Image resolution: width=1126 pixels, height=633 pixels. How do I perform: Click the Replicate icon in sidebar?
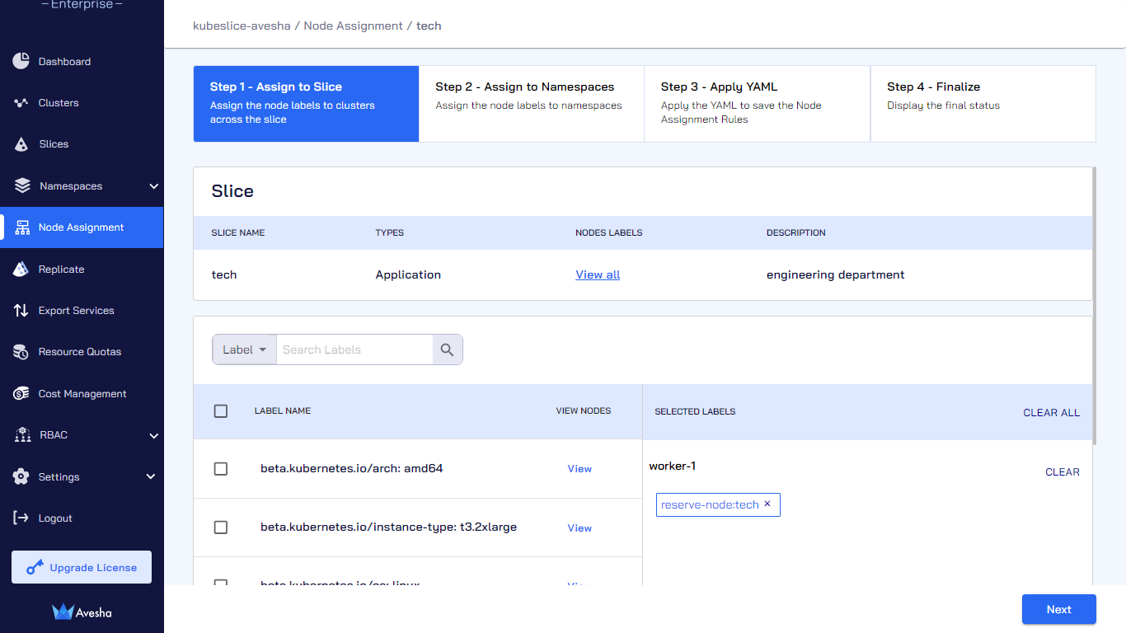21,269
